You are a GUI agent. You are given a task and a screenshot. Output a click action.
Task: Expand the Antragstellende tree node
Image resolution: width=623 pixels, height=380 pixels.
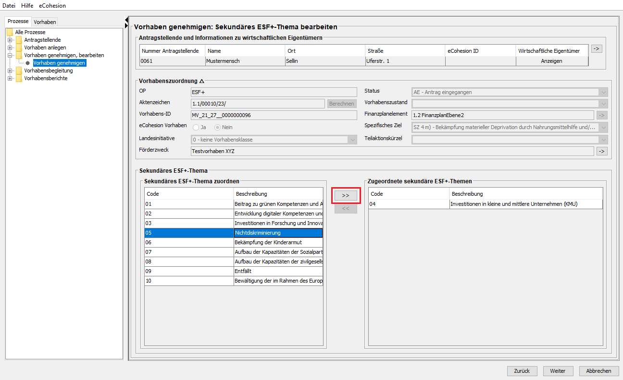pyautogui.click(x=10, y=40)
